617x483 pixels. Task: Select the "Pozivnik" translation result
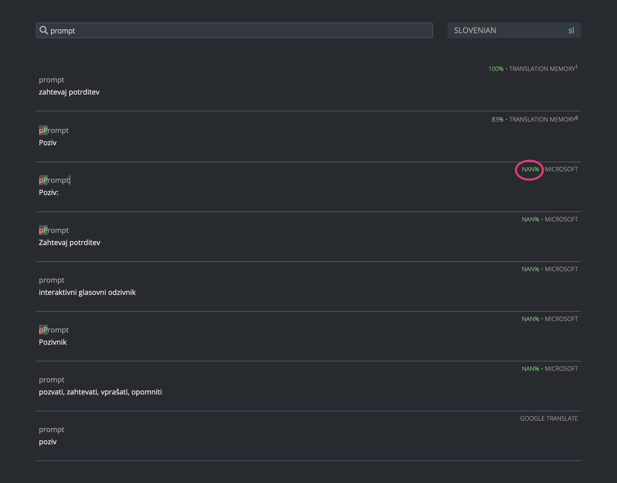53,342
